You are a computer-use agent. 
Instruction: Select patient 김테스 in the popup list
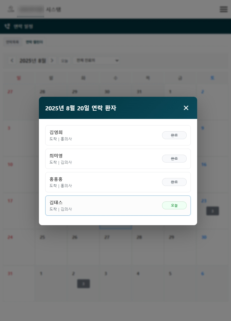pos(95,205)
